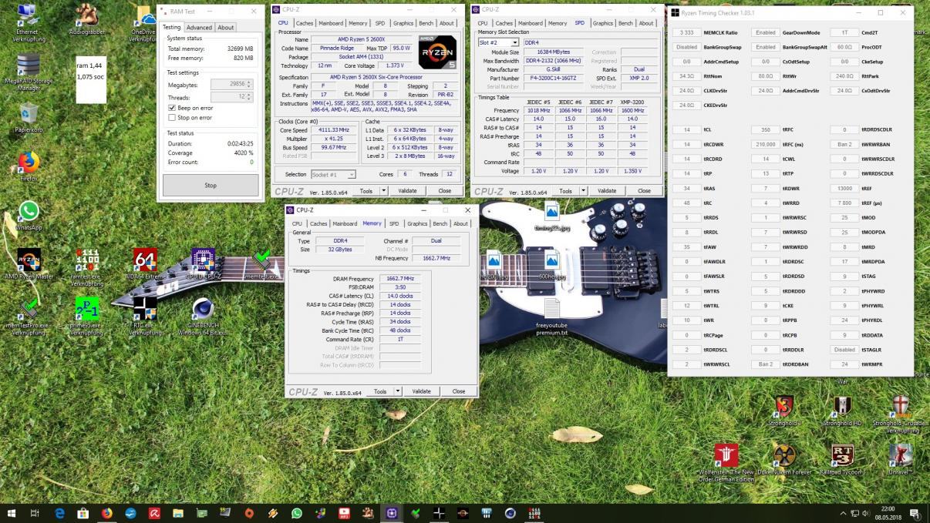Select the CPUID CPU-Z desktop shortcut
Screen dimensions: 930x523
tap(202, 264)
